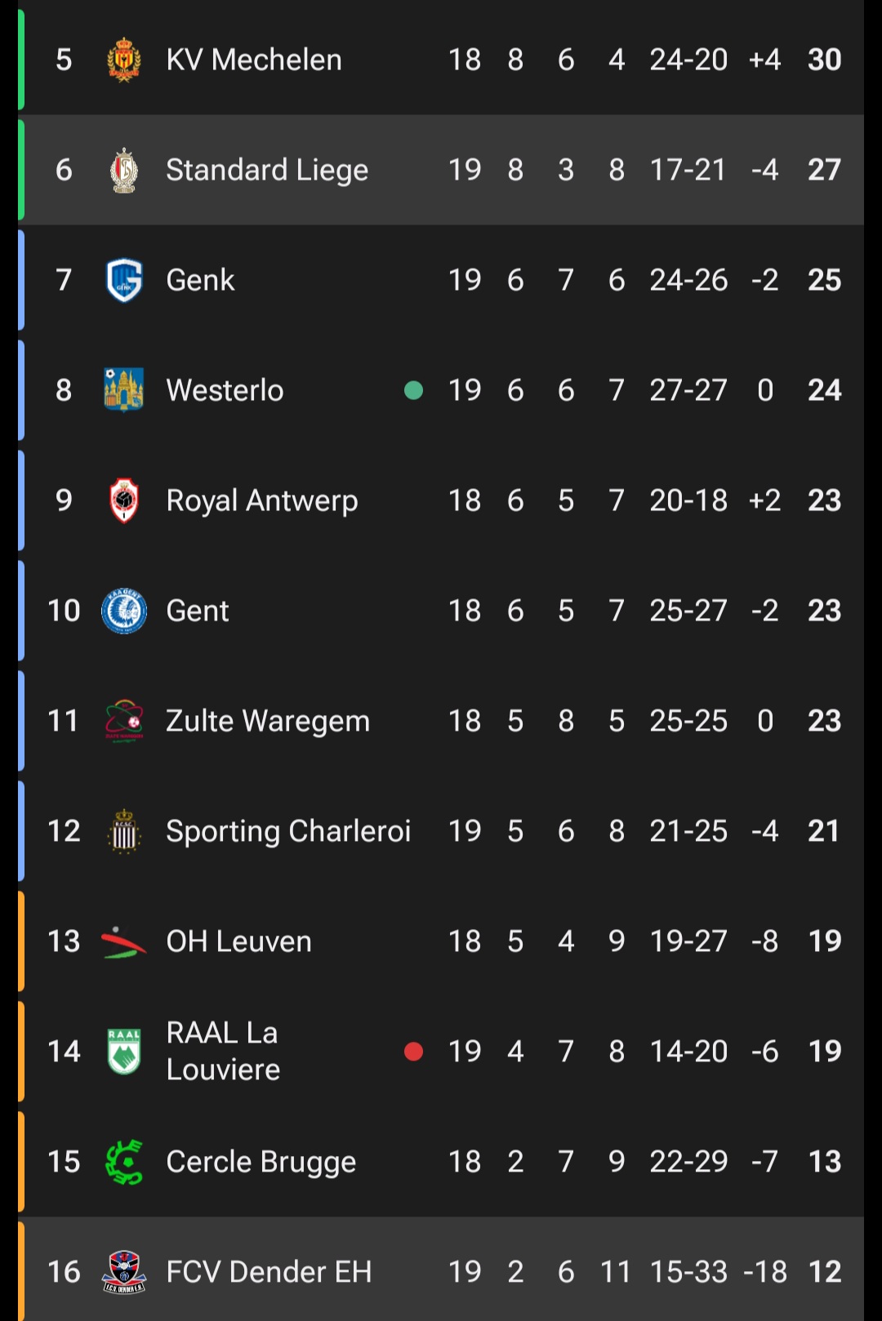Tap RAAL La Louviere's red live dot
Image resolution: width=882 pixels, height=1321 pixels.
click(414, 1052)
